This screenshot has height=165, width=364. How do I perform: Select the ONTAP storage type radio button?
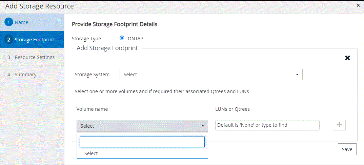pyautogui.click(x=122, y=38)
